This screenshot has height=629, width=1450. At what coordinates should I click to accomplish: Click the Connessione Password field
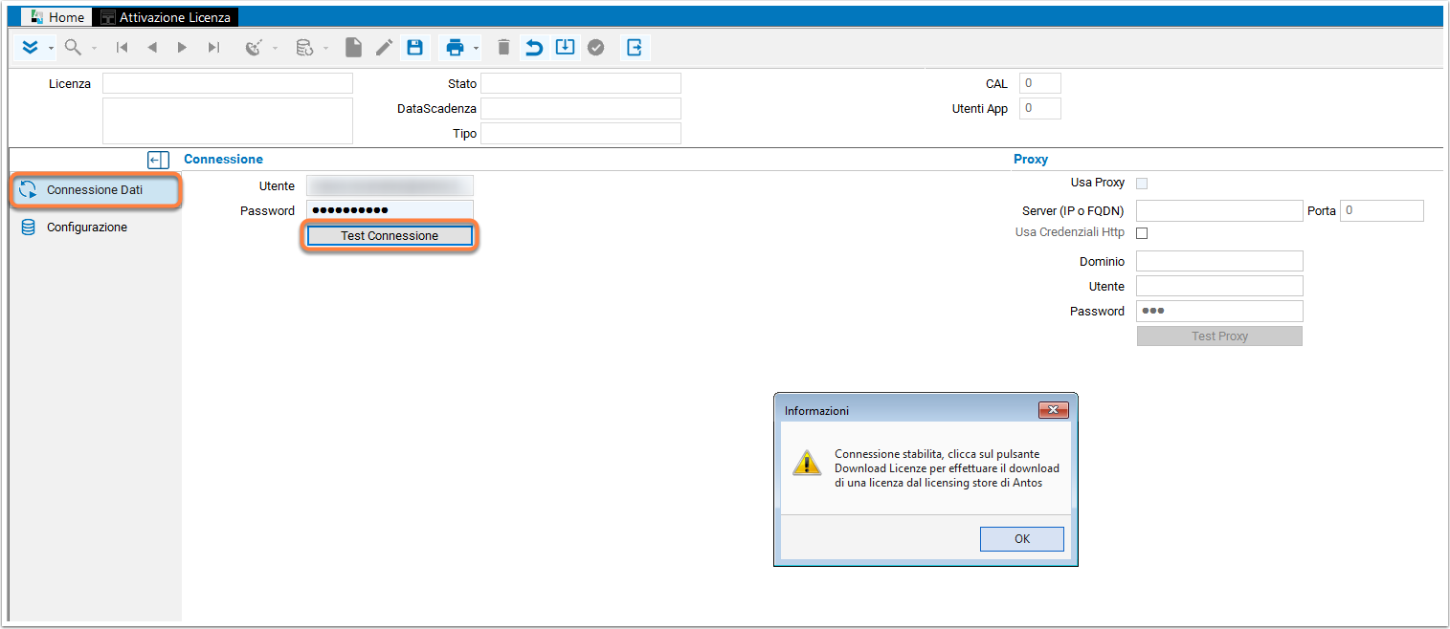tap(390, 210)
